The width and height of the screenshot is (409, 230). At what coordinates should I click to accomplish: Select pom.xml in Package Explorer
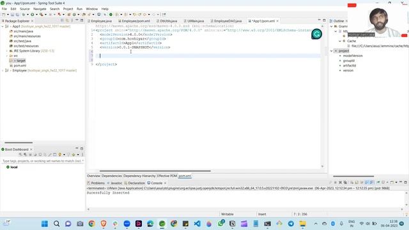(x=20, y=65)
